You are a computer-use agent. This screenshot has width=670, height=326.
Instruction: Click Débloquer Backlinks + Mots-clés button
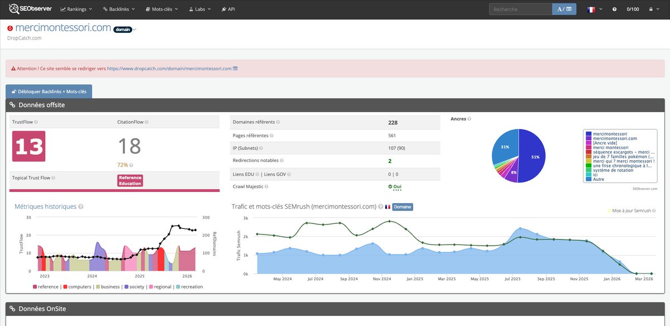49,92
